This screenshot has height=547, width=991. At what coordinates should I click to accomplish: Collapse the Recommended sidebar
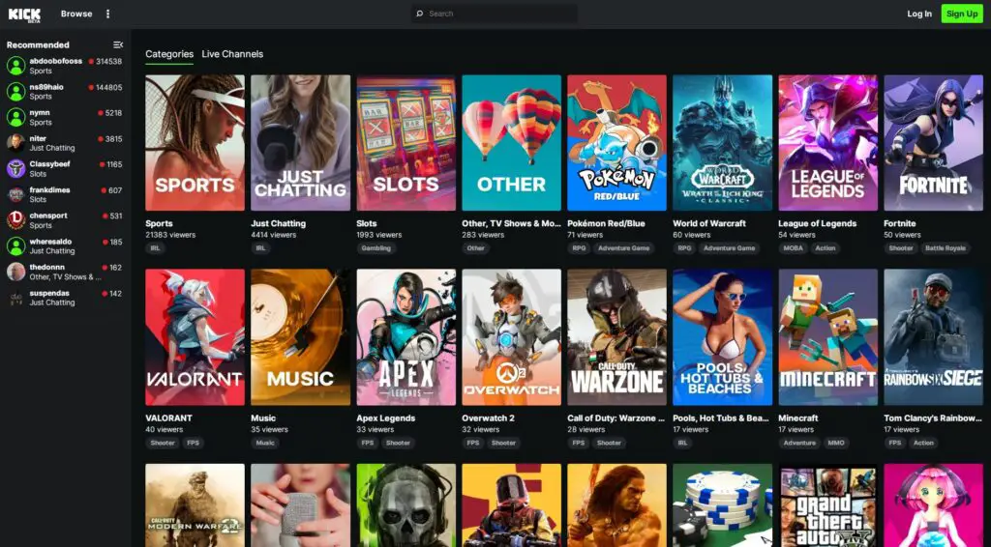118,44
